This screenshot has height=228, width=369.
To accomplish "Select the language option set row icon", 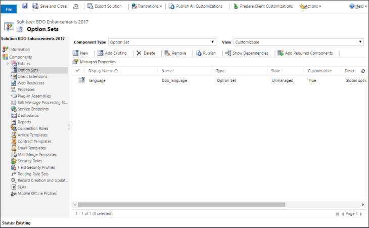I will point(82,80).
